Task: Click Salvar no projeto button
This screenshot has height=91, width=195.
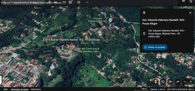Action: [155, 47]
